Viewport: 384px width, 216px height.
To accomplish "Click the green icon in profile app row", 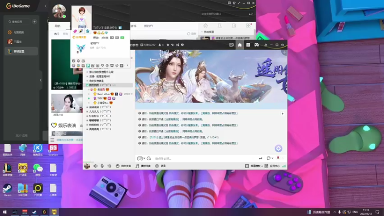I will 88,66.
